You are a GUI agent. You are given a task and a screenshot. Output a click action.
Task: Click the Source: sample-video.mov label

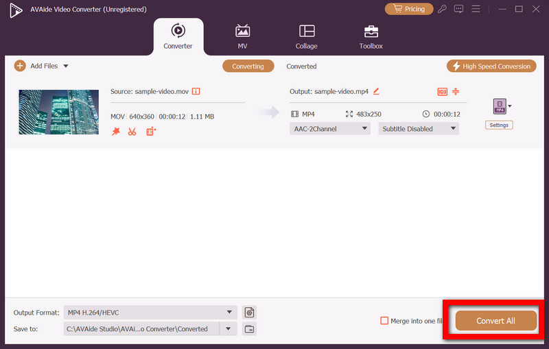(150, 91)
